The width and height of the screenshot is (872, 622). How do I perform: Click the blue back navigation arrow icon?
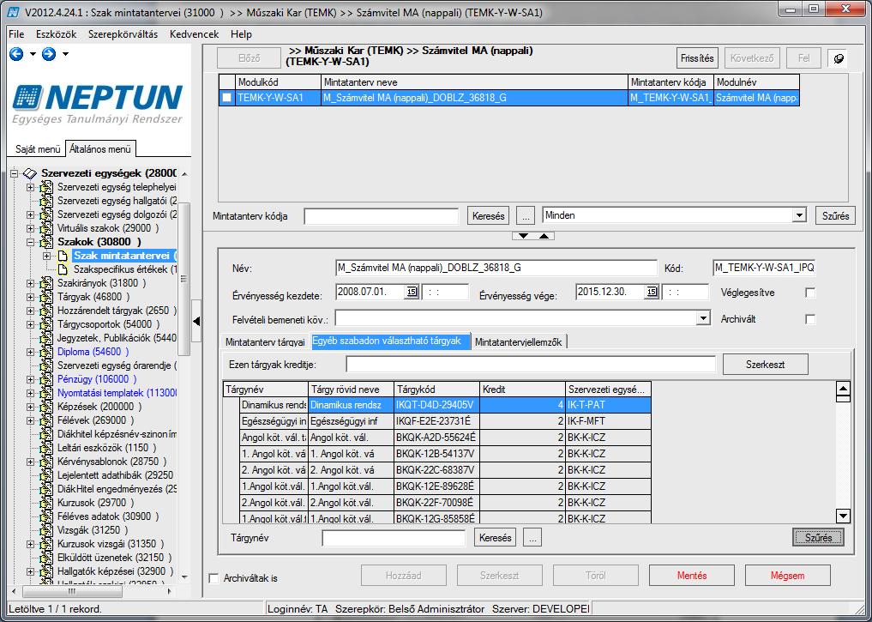[16, 54]
